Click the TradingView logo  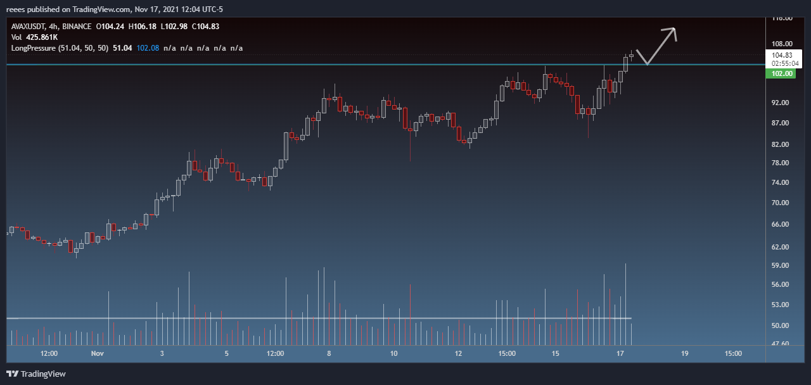36,374
